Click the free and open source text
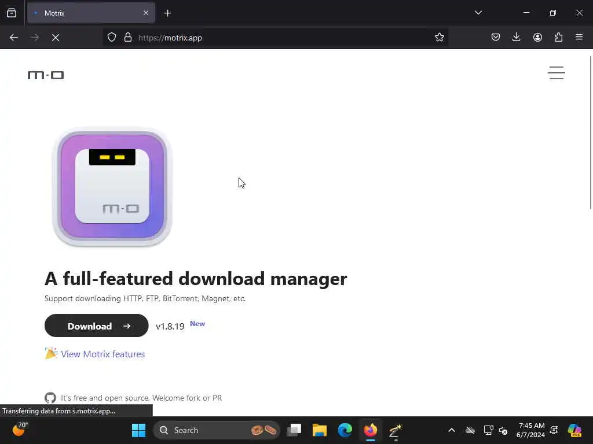 (x=141, y=398)
